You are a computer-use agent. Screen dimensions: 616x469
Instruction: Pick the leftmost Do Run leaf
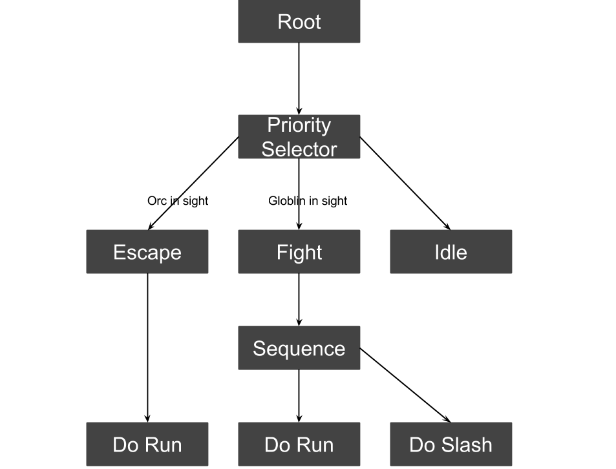coord(147,444)
